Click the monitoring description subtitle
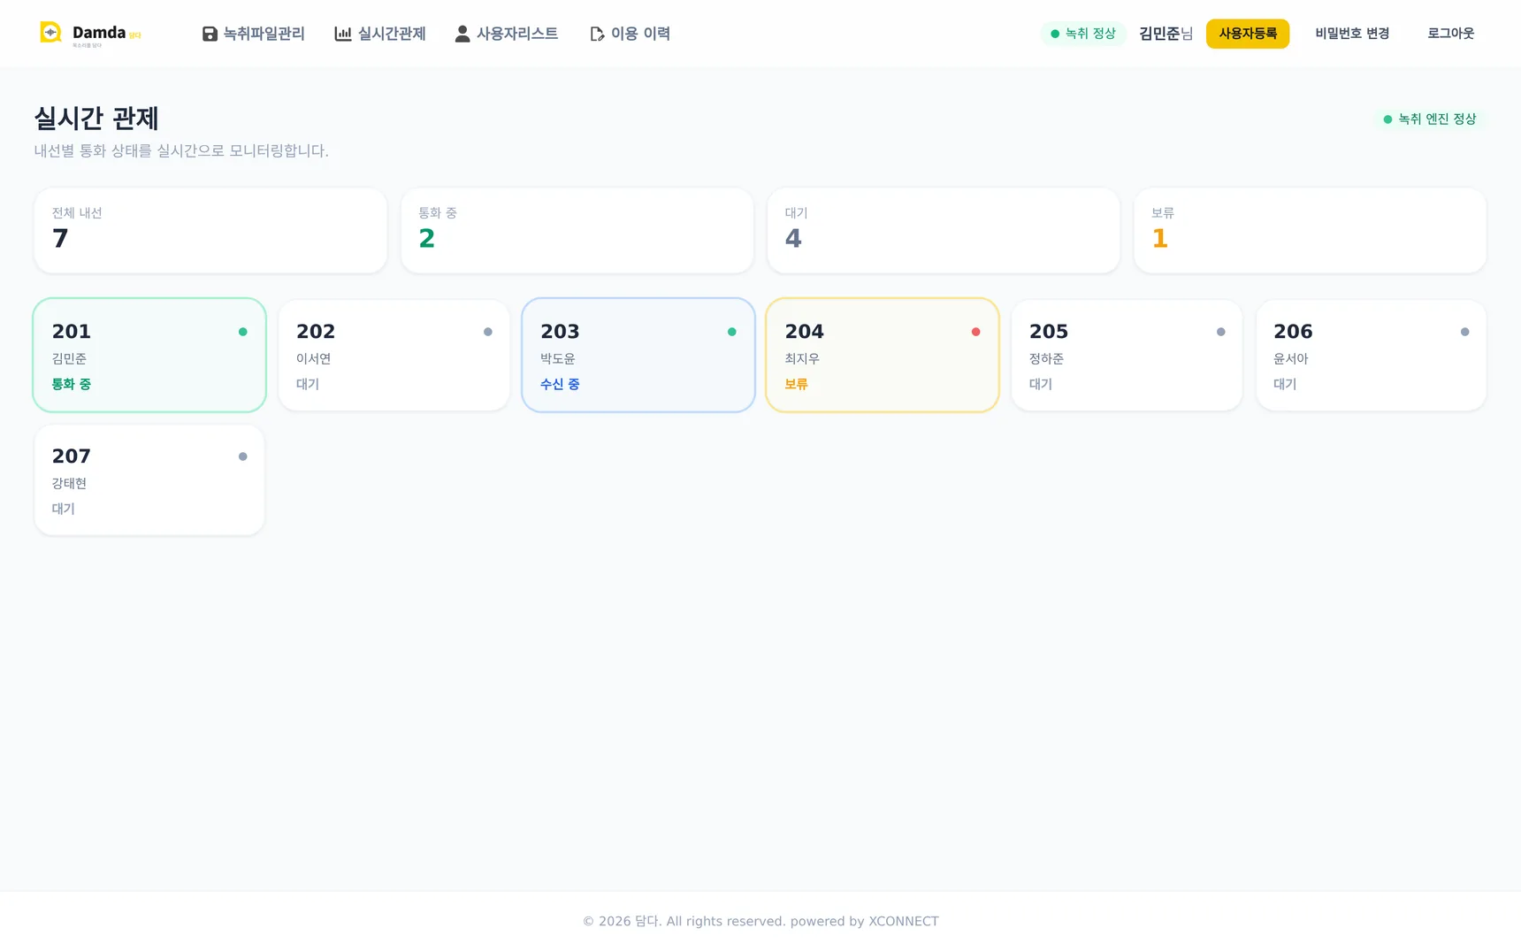The width and height of the screenshot is (1521, 951). pyautogui.click(x=181, y=151)
